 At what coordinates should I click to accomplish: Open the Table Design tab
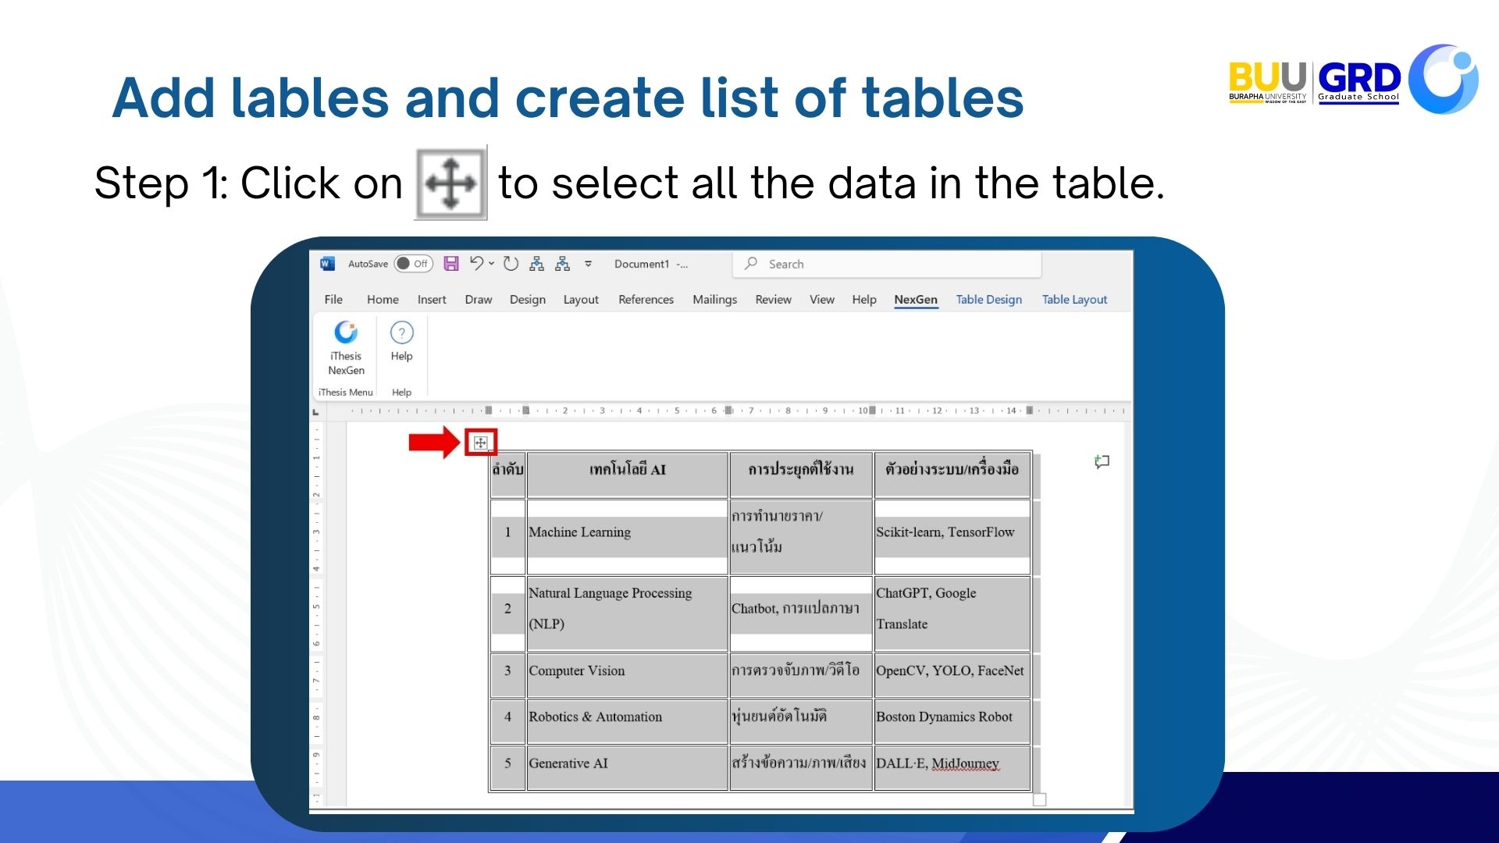tap(988, 300)
